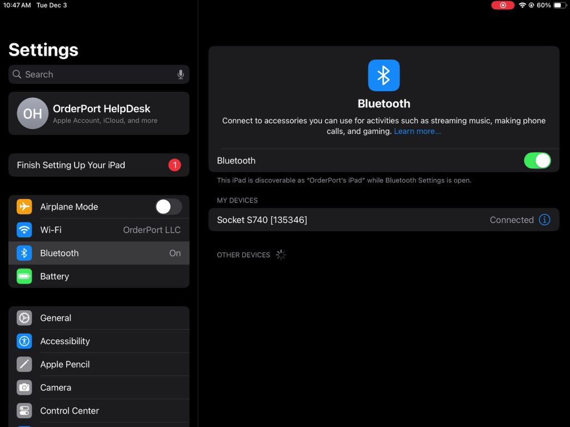Tap the General gear icon
This screenshot has width=570, height=427.
click(24, 318)
